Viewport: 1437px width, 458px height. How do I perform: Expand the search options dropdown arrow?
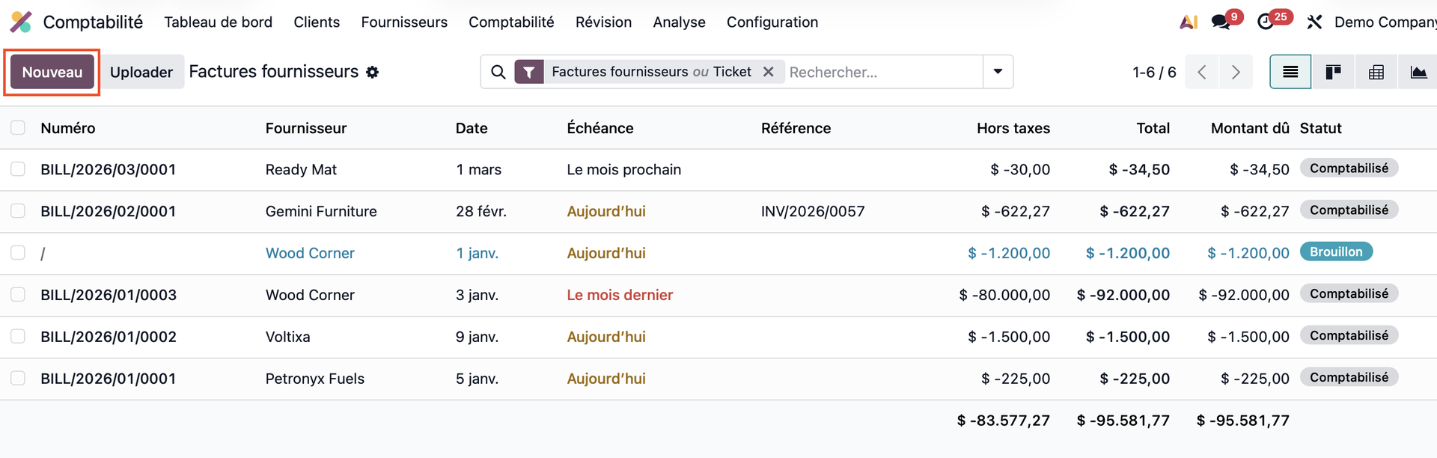click(998, 72)
